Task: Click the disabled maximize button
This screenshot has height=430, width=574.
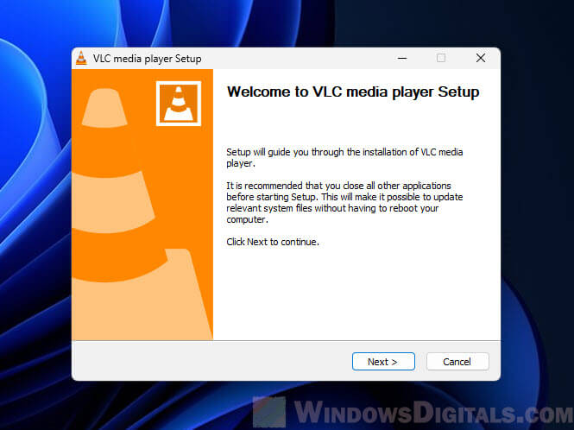Action: (441, 58)
